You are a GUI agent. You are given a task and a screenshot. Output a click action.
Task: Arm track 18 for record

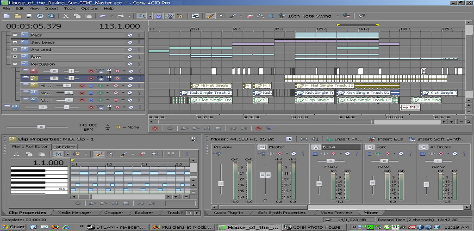tap(91, 71)
